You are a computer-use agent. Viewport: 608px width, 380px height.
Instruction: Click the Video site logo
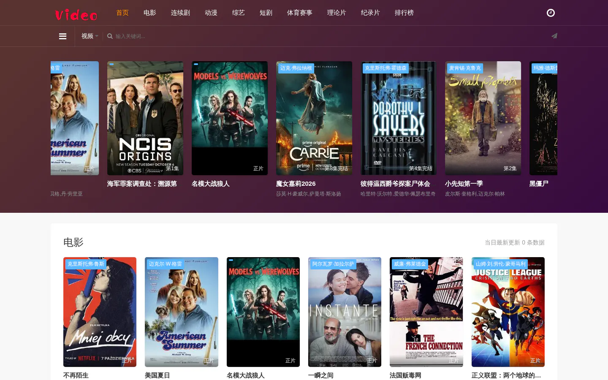[x=76, y=15]
